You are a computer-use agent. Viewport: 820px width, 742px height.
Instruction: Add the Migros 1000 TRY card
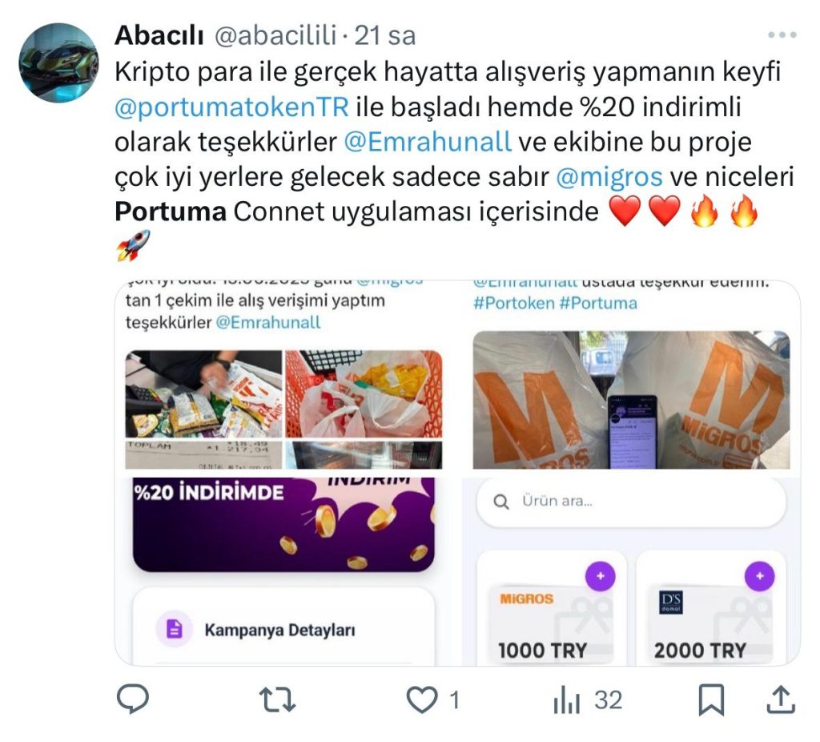(601, 576)
